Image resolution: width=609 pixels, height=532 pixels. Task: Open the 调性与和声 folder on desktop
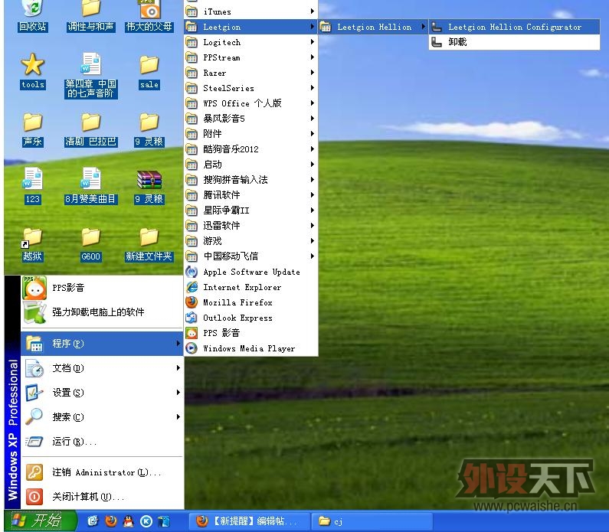[x=90, y=15]
